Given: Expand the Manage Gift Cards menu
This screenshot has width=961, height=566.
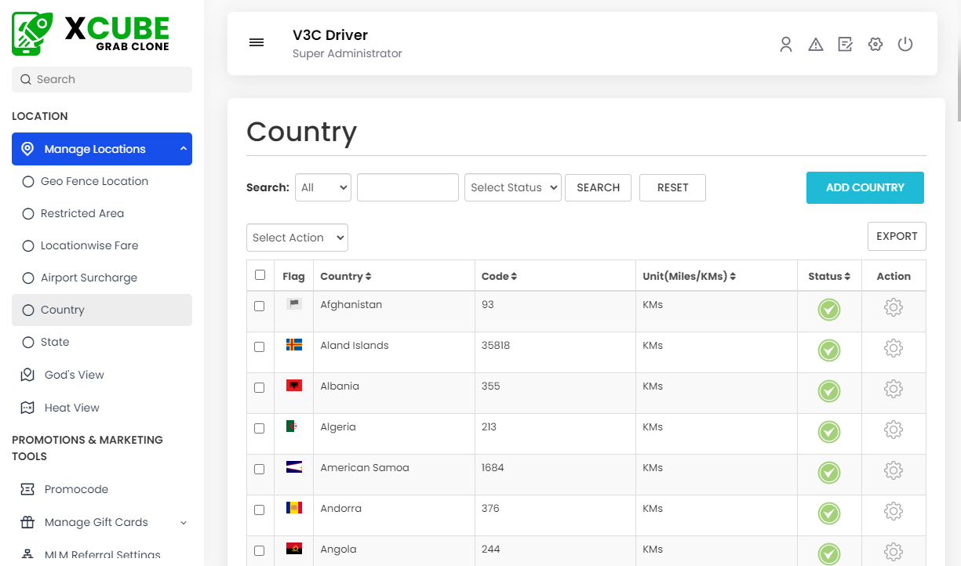Looking at the screenshot, I should click(x=94, y=522).
